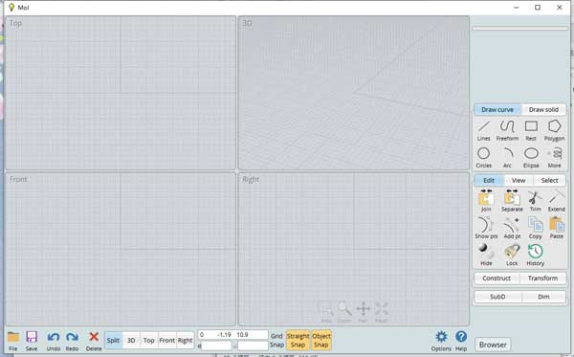Open the Help question mark
The image size is (574, 357).
pyautogui.click(x=461, y=341)
